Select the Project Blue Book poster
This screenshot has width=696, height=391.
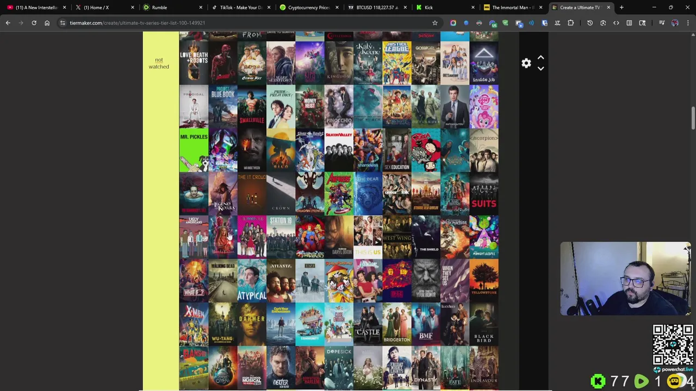coord(223,106)
